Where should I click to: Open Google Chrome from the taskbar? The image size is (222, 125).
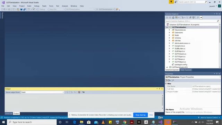point(125,122)
